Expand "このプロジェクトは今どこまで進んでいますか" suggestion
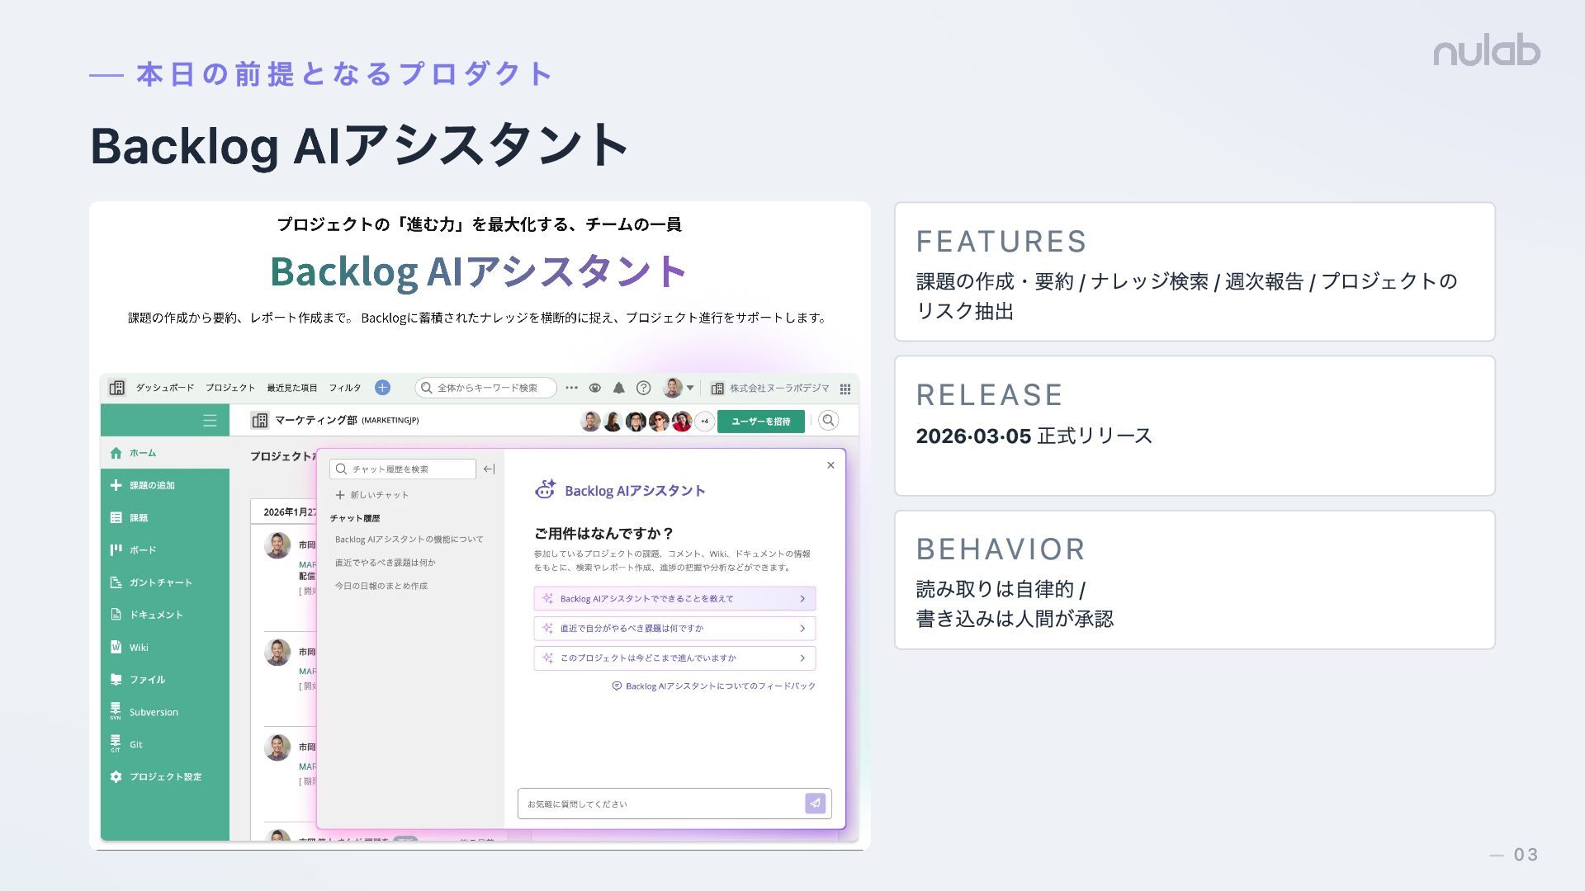Screen dimensions: 1585x891 [x=674, y=658]
